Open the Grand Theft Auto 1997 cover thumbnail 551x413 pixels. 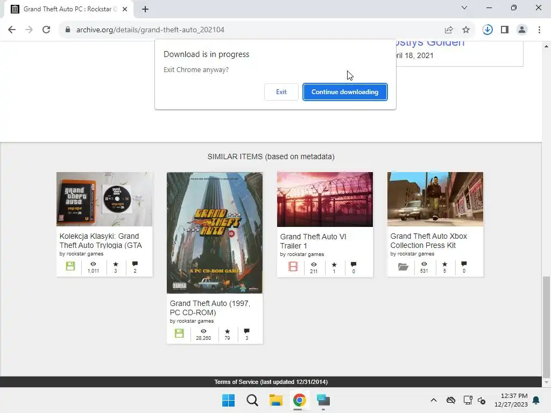tap(215, 232)
